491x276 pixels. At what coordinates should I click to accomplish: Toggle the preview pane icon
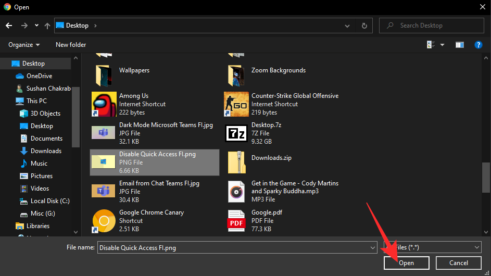coord(459,45)
